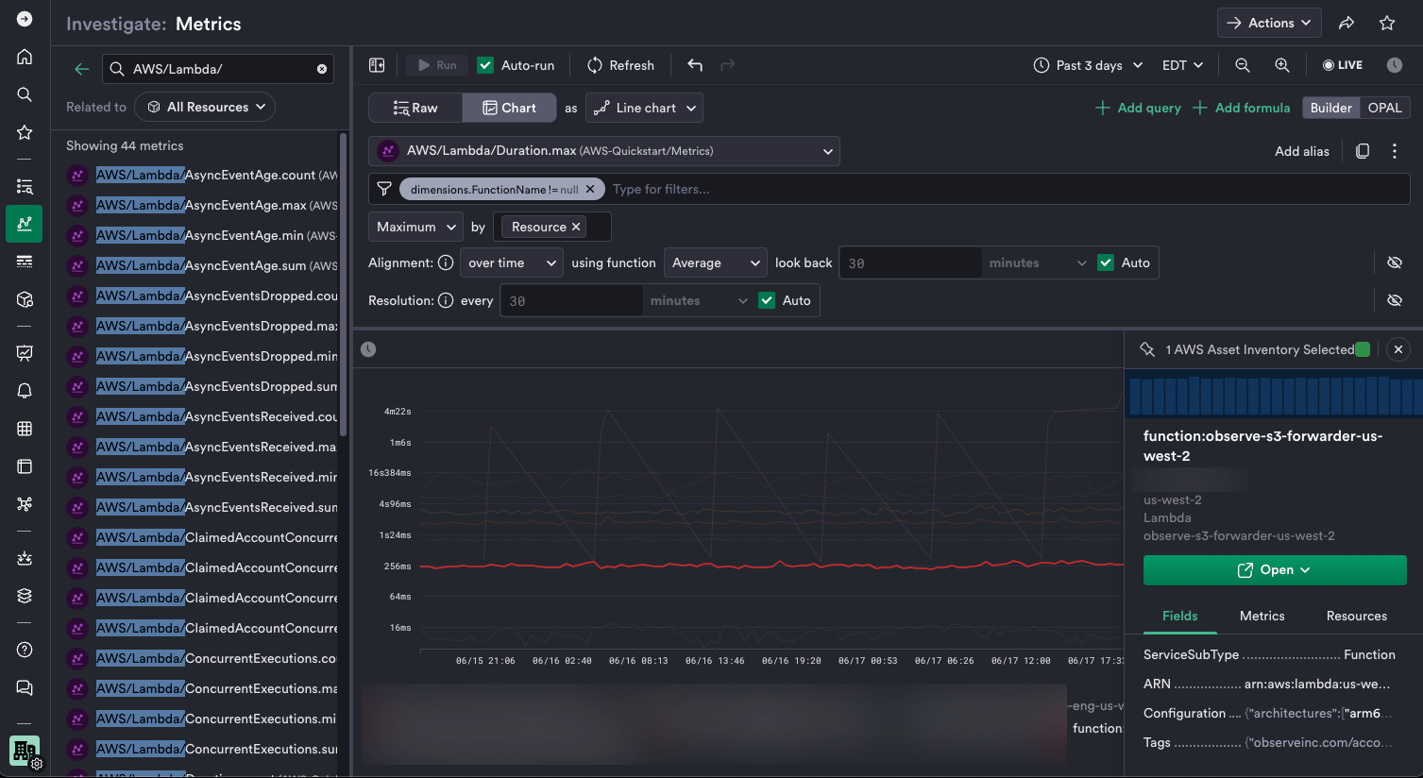This screenshot has width=1423, height=778.
Task: Click the Type for filters input
Action: point(1006,189)
